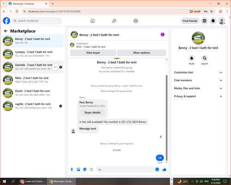Click the Message sent bubble
The height and width of the screenshot is (185, 231).
[88, 129]
